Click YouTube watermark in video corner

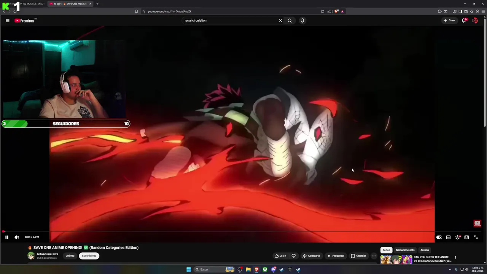click(x=477, y=223)
